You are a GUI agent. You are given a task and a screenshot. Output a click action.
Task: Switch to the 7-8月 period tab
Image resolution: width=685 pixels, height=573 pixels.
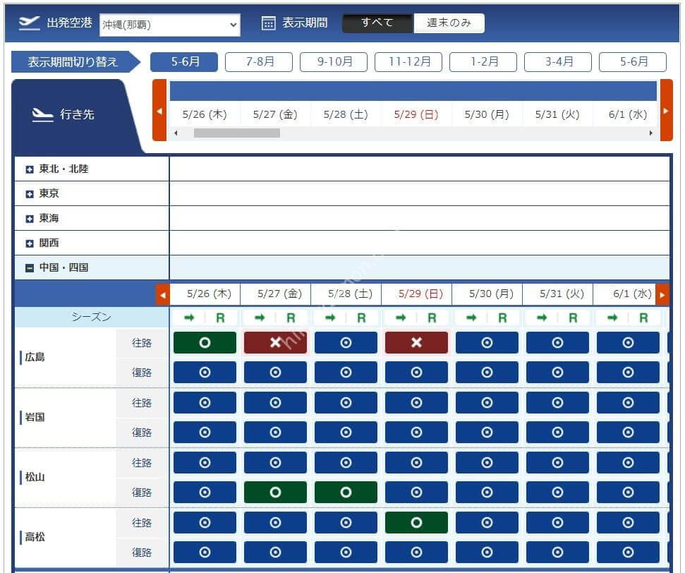click(259, 61)
